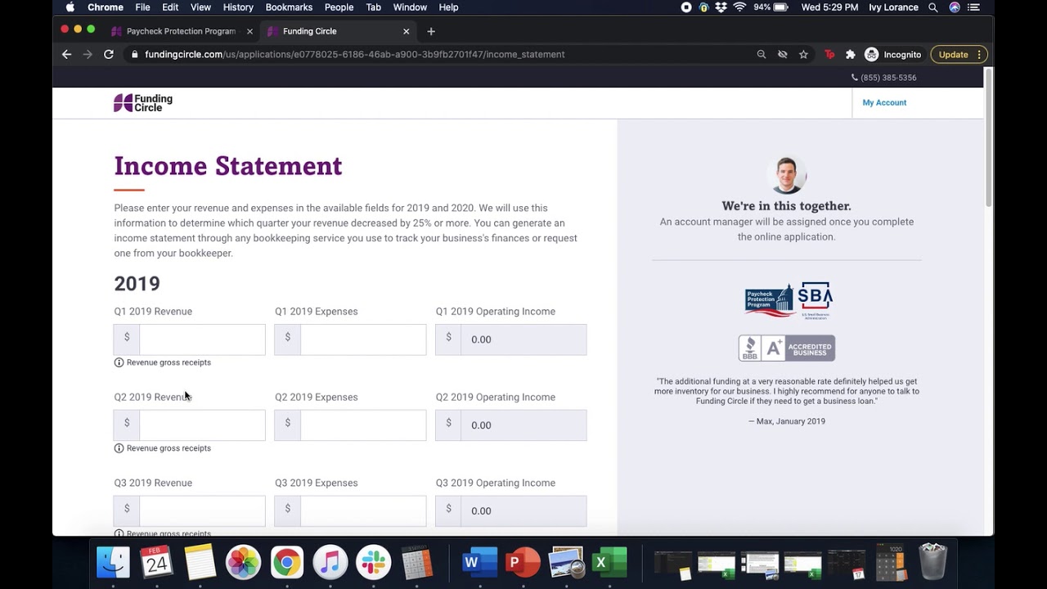Open Slack from the dock
The image size is (1047, 589).
374,563
